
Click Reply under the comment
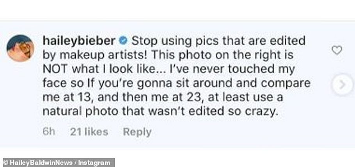click(137, 132)
